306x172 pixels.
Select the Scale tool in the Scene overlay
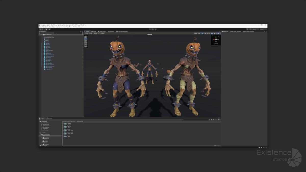pos(86,43)
